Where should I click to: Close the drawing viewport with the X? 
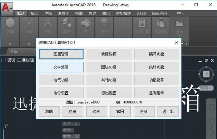[212, 61]
